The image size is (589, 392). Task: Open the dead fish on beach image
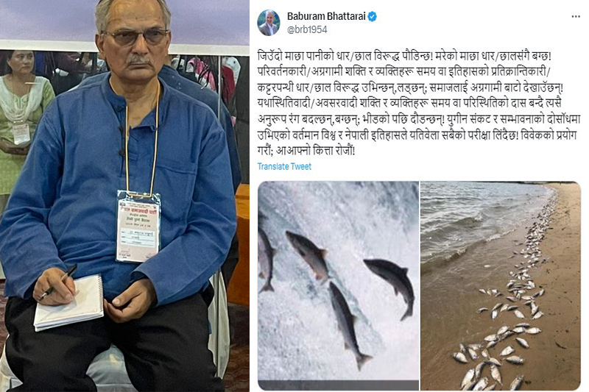[x=501, y=286]
